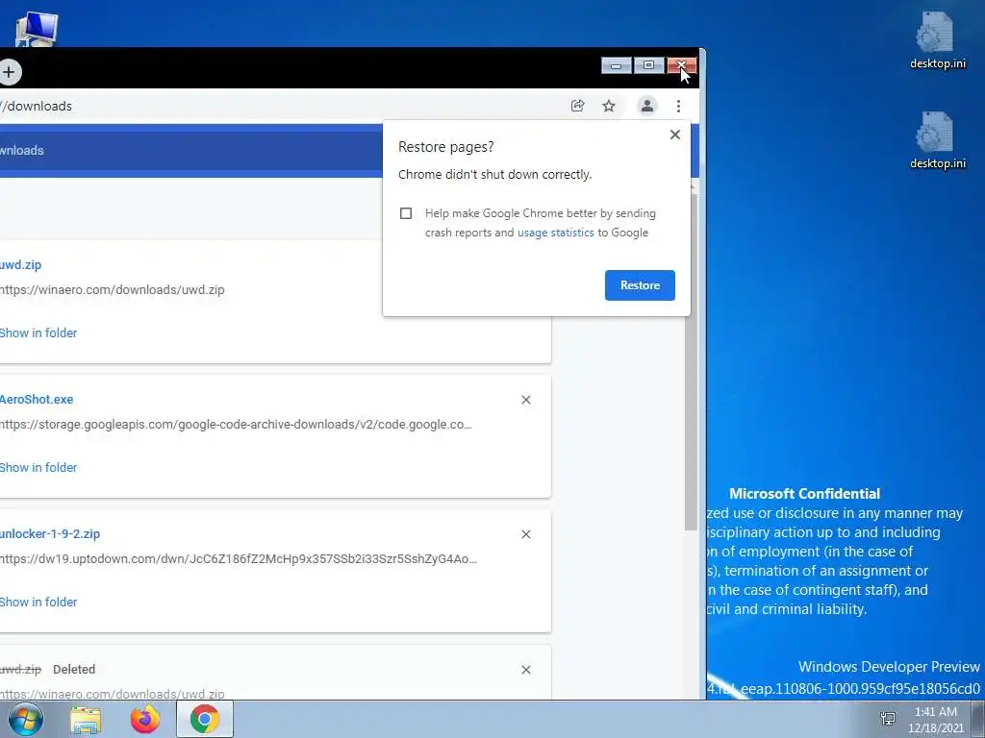
Task: Open the uwd.zip download file link
Action: coord(20,265)
